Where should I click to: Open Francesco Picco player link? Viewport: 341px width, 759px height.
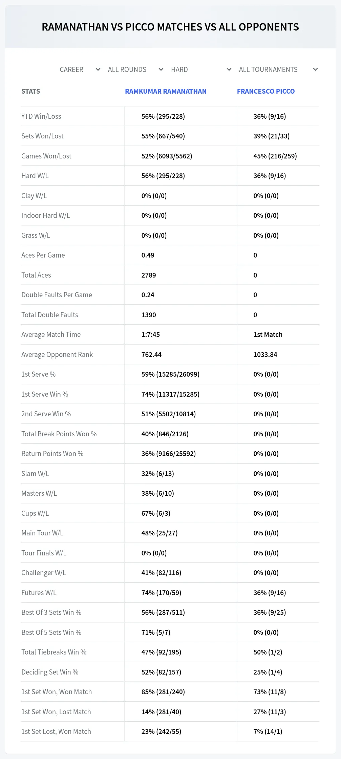(266, 91)
